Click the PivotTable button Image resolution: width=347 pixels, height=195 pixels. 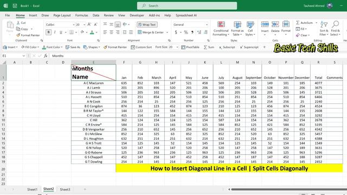(x=190, y=47)
